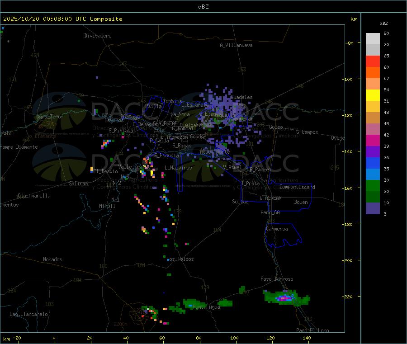Click the orange 57-60 dBZ legend swatch
Screen dimensions: 407x344
373,73
